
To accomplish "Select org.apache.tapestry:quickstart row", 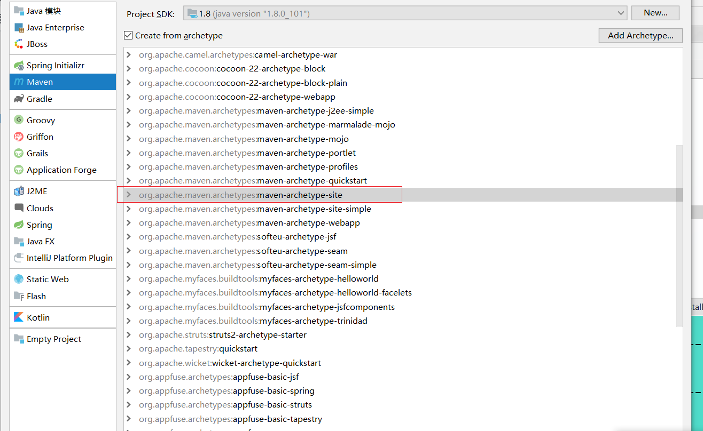I will [x=403, y=348].
